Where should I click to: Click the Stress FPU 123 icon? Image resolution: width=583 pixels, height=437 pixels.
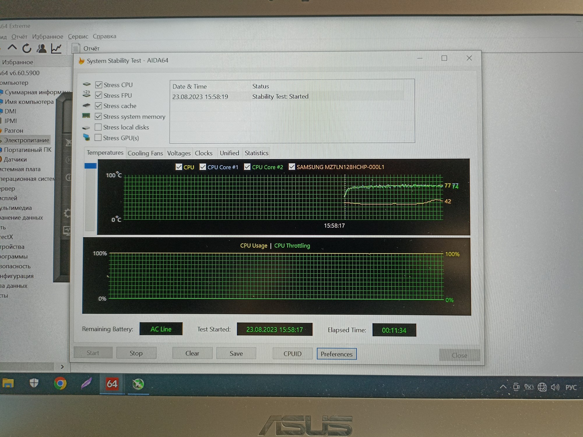click(87, 94)
